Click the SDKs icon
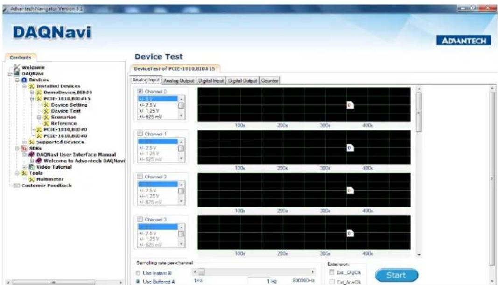Viewport: 498px width, 285px height. (x=24, y=148)
